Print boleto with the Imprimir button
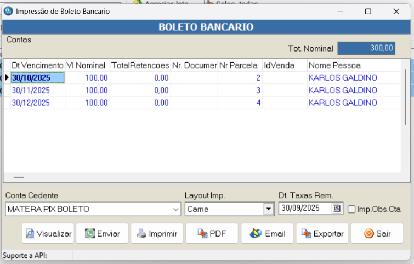Screen dimensions: 414x264 [157, 233]
